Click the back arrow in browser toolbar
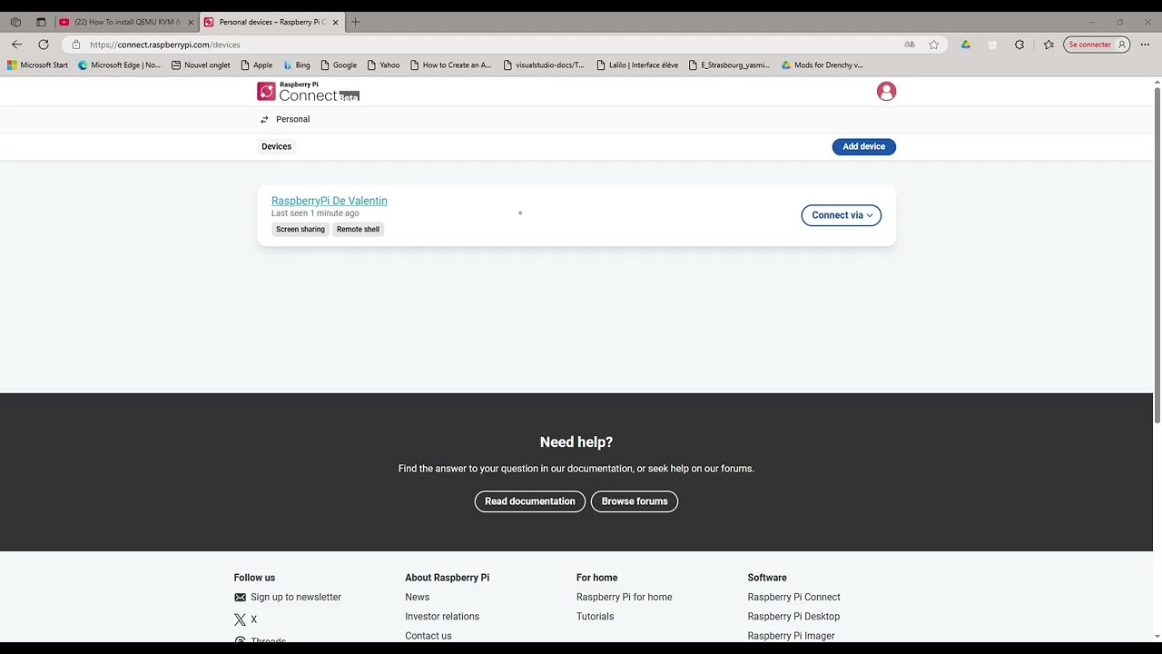This screenshot has width=1162, height=654. (x=16, y=45)
